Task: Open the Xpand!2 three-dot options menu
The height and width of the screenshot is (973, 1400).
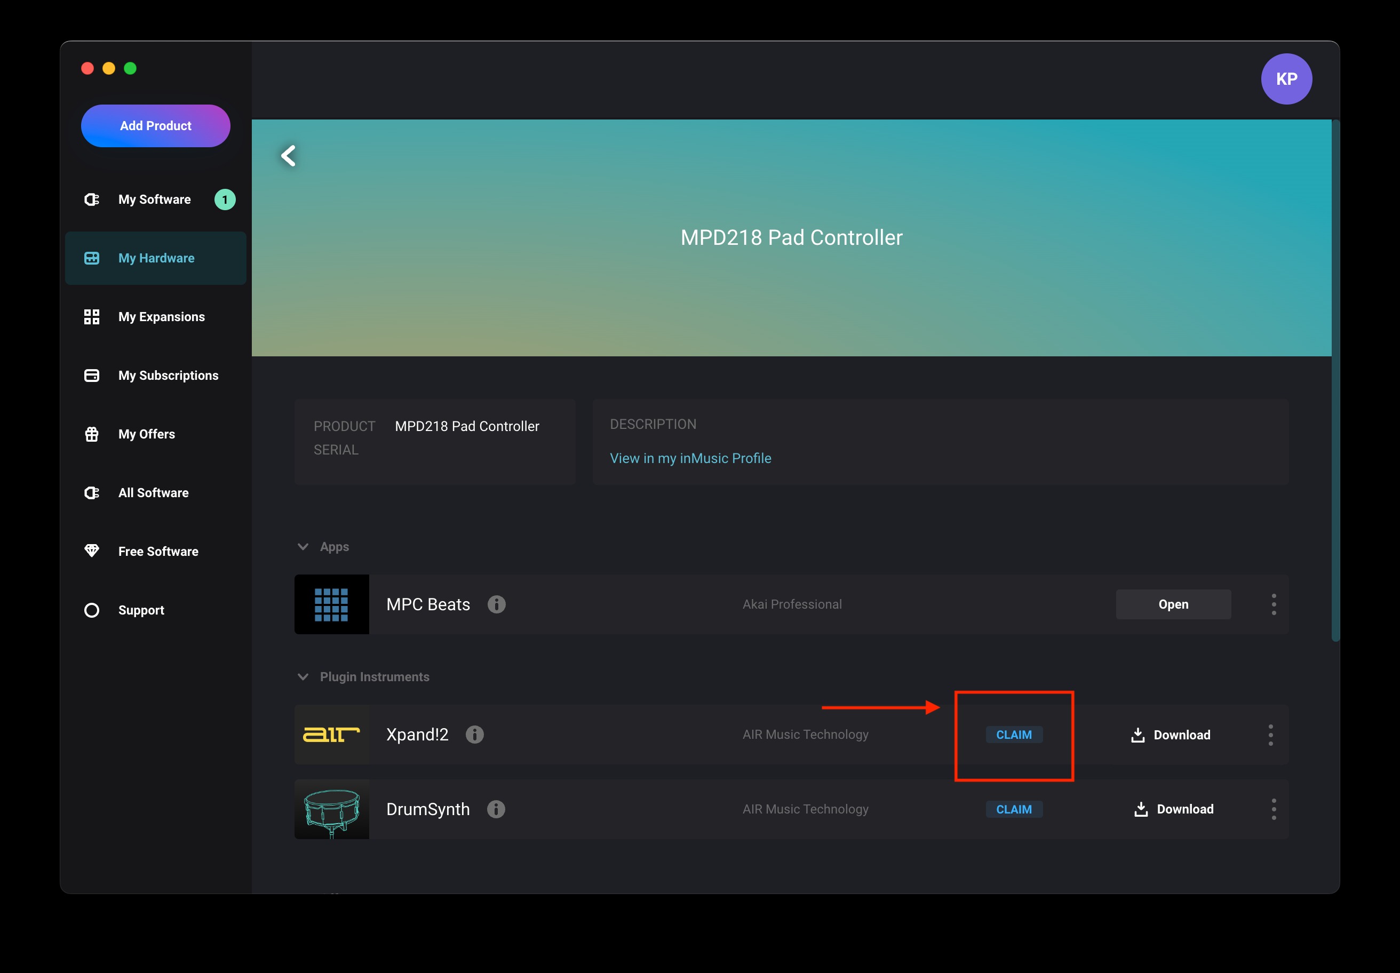Action: click(1270, 735)
